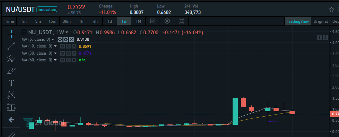339x137 pixels.
Task: Remove the MA 30 indicator
Action: point(74,53)
